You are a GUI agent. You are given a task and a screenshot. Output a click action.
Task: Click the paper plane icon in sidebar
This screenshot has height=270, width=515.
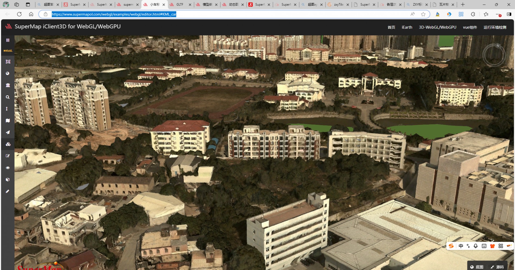pyautogui.click(x=8, y=132)
